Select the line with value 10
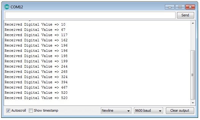The height and width of the screenshot is (120, 200). (x=35, y=24)
